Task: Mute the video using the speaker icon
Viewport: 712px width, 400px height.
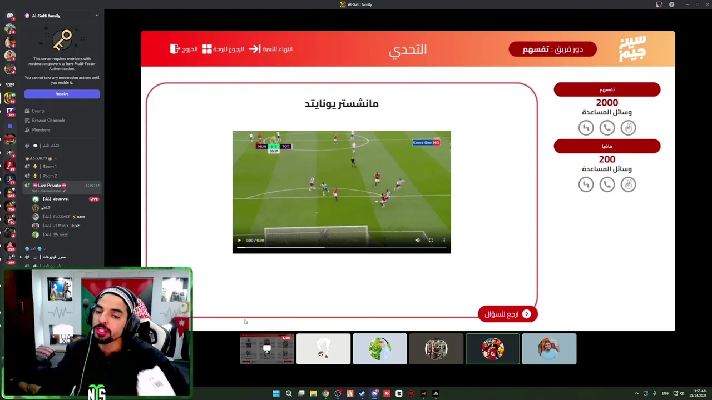Action: point(417,240)
